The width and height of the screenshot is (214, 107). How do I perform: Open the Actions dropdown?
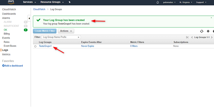coord(66,31)
